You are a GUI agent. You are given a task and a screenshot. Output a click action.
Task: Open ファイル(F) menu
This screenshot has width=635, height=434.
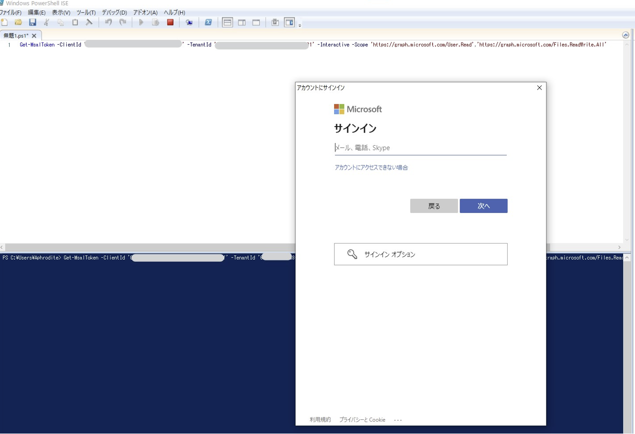click(x=10, y=12)
